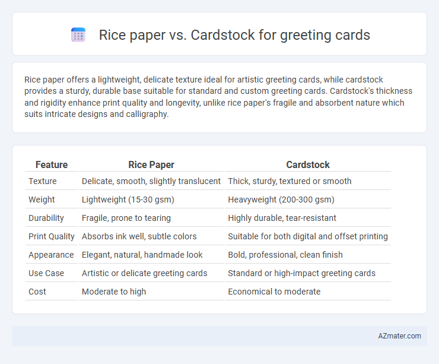Screen dimensions: 439x364
Task: Select cell 'Highly durable, tear-resistant'
Action: click(x=308, y=218)
